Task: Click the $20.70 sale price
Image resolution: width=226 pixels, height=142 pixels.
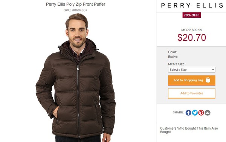Action: coord(192,38)
